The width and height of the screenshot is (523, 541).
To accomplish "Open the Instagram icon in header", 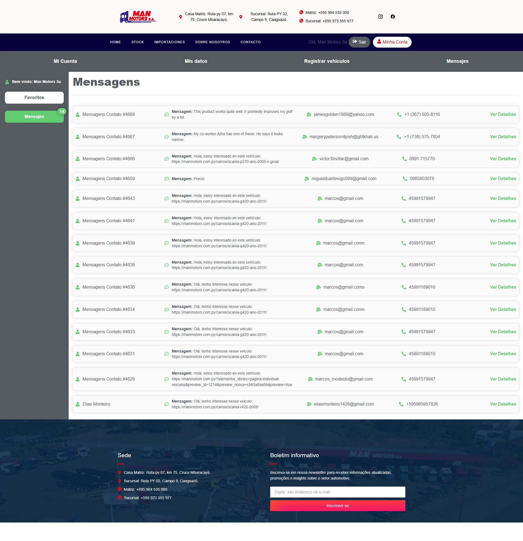I will click(x=380, y=17).
